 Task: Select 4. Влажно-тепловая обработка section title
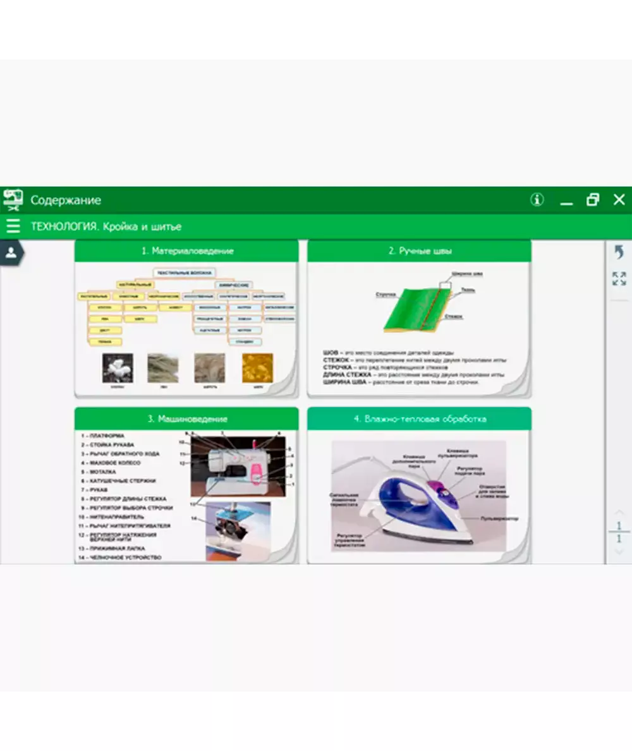[420, 418]
